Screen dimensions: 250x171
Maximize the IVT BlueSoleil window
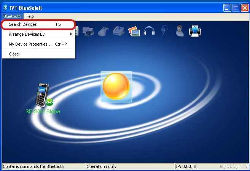coord(236,8)
